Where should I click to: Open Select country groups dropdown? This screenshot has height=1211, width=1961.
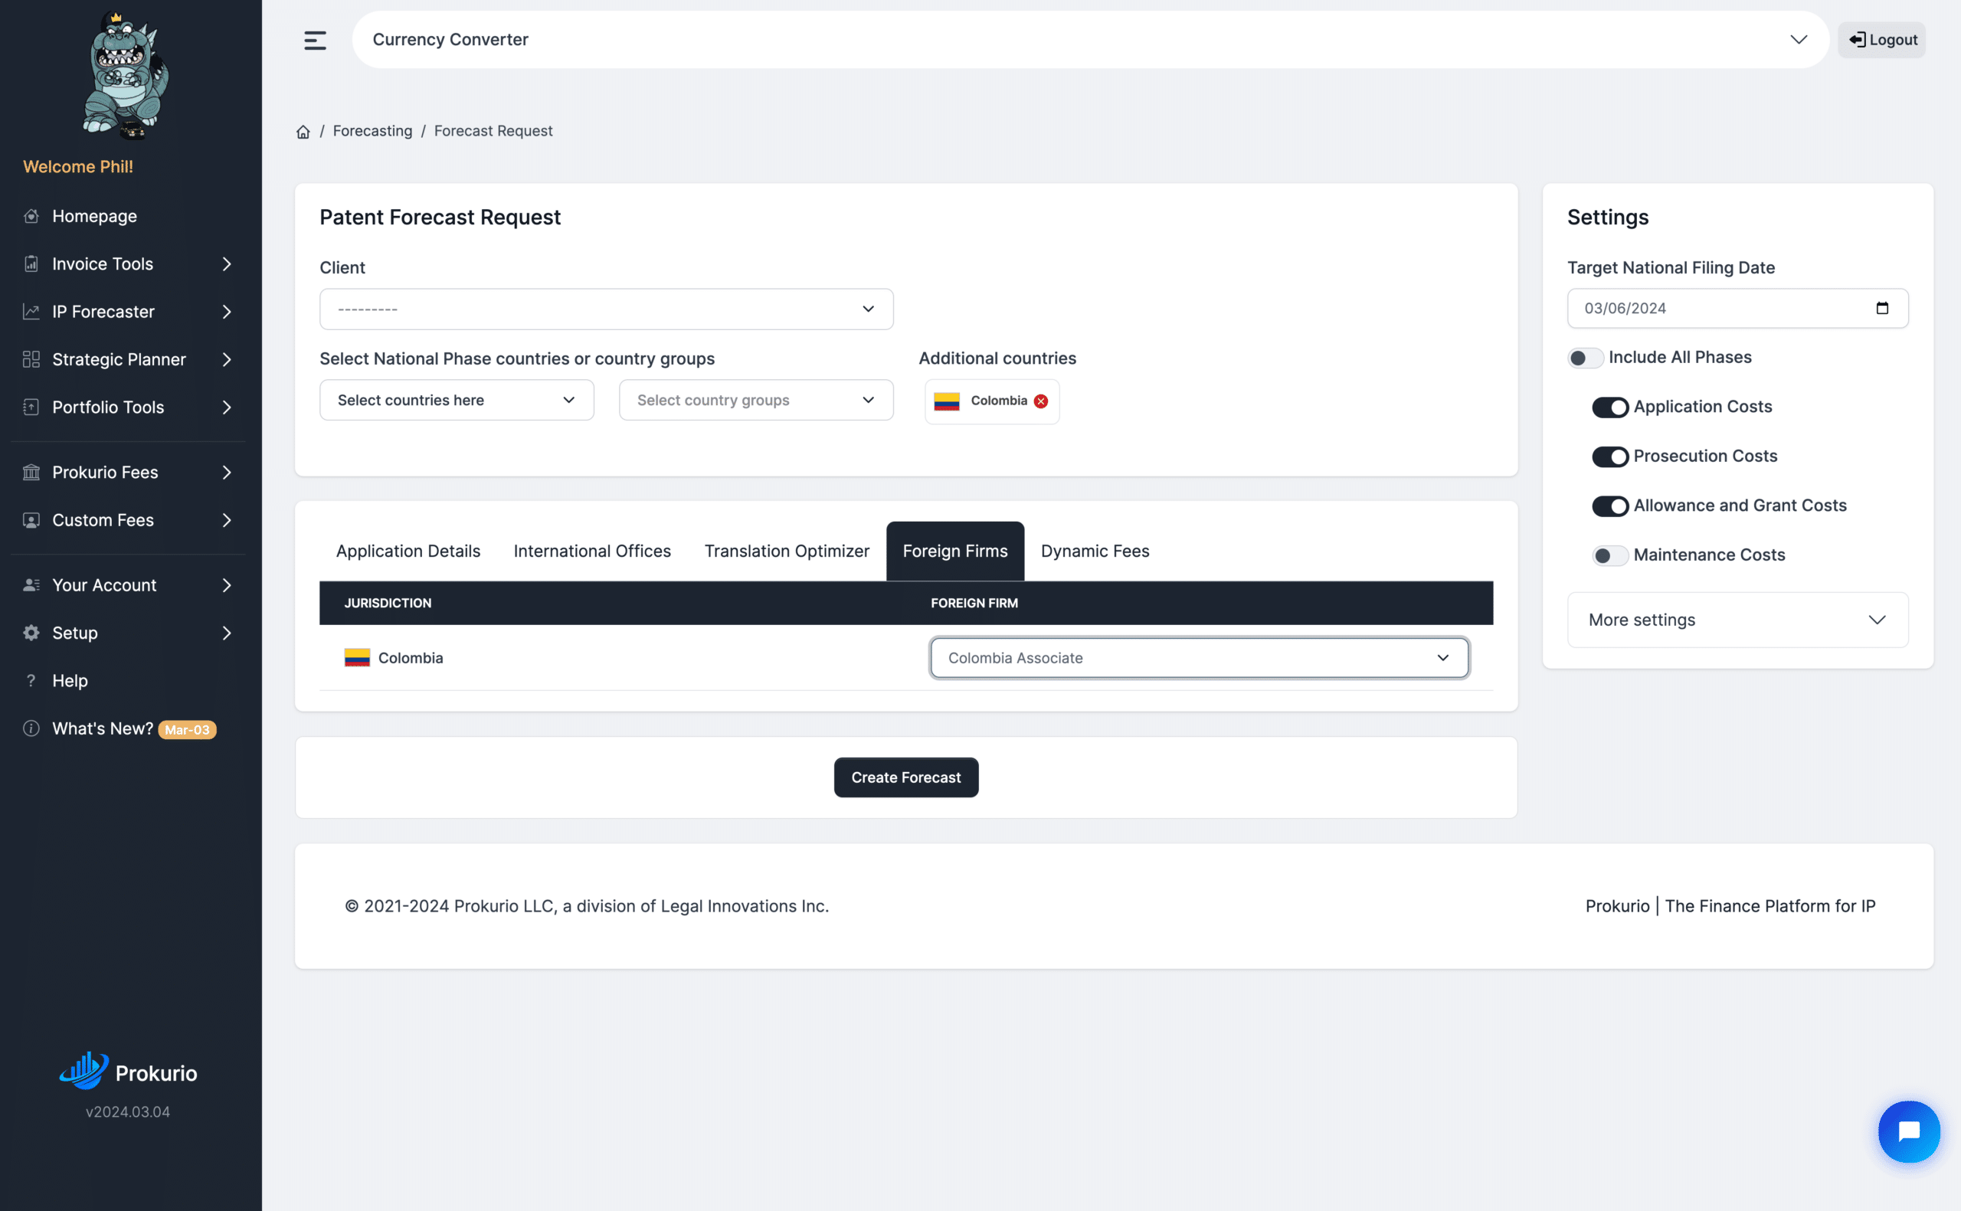(756, 401)
